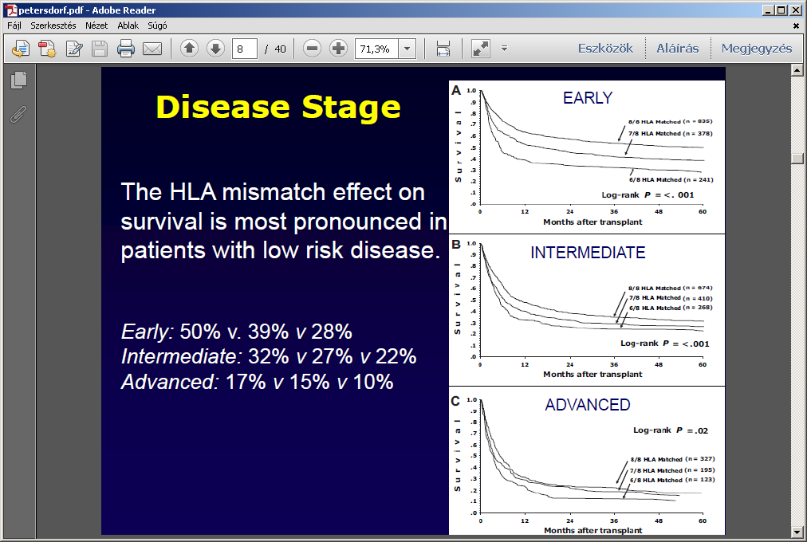Screen dimensions: 807x542
Task: Click the Save file floppy icon
Action: [x=100, y=49]
